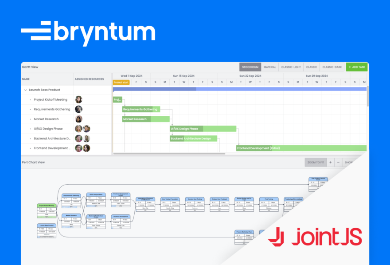The height and width of the screenshot is (265, 390).
Task: Activate the Classic-Light theme
Action: (291, 67)
